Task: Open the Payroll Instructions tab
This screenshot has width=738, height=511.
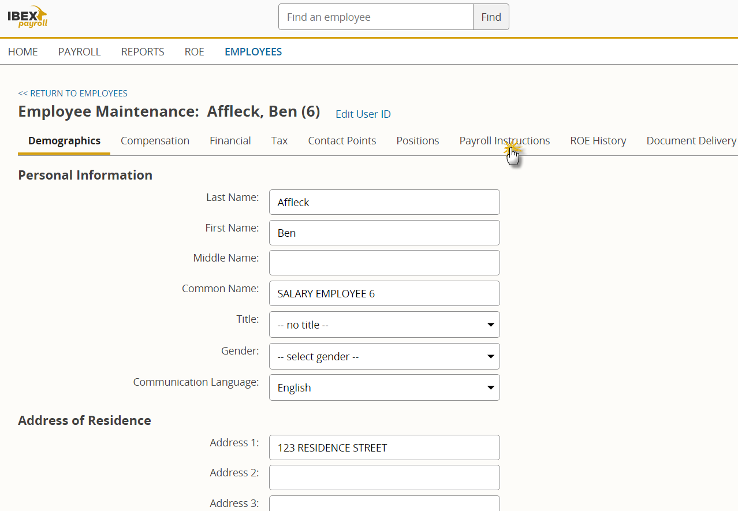Action: 505,140
